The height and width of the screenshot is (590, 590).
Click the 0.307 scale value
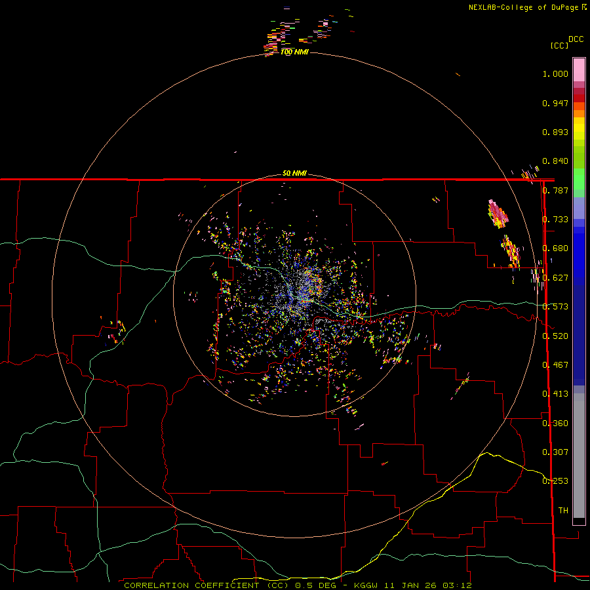click(x=555, y=452)
